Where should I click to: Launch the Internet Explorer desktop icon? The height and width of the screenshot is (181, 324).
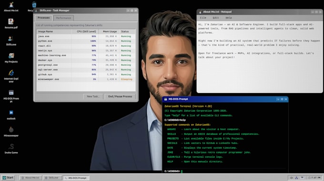click(x=11, y=76)
